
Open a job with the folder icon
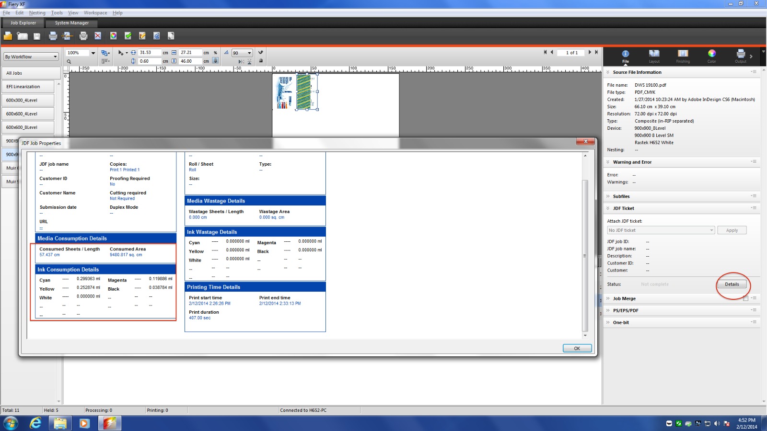coord(7,35)
